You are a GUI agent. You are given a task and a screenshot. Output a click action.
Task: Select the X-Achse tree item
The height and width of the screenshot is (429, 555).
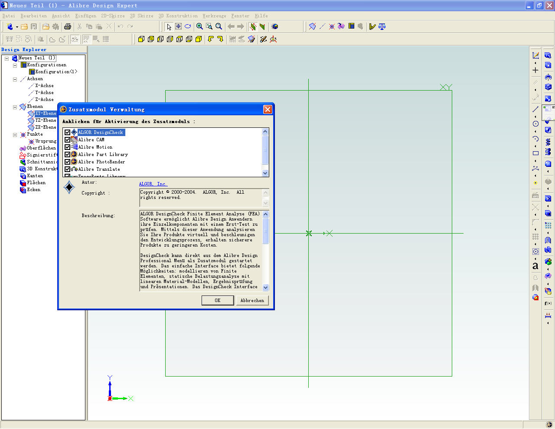44,86
